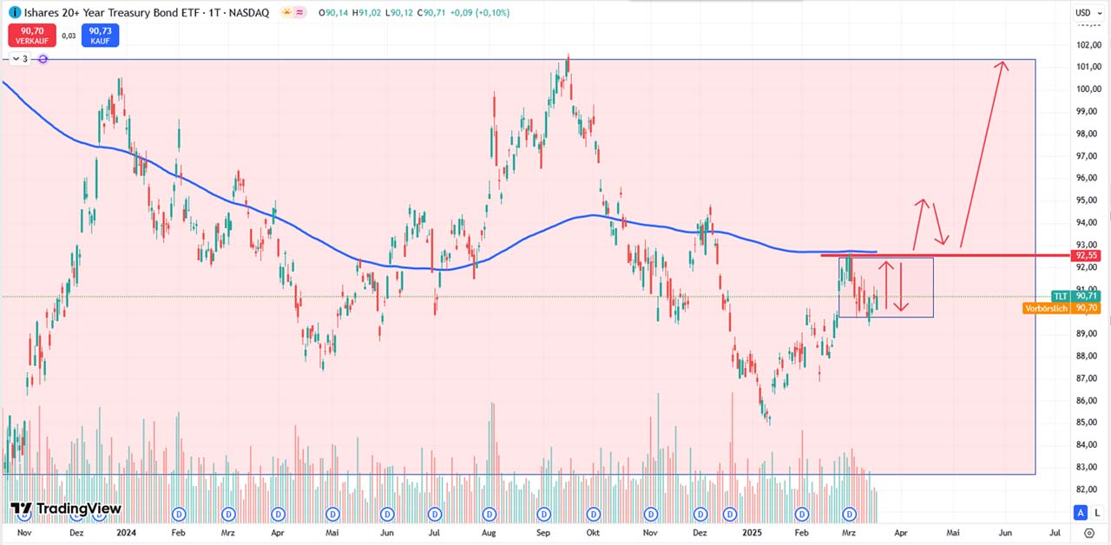Toggle logarithmic scale with the L button
The height and width of the screenshot is (545, 1111).
(1098, 513)
